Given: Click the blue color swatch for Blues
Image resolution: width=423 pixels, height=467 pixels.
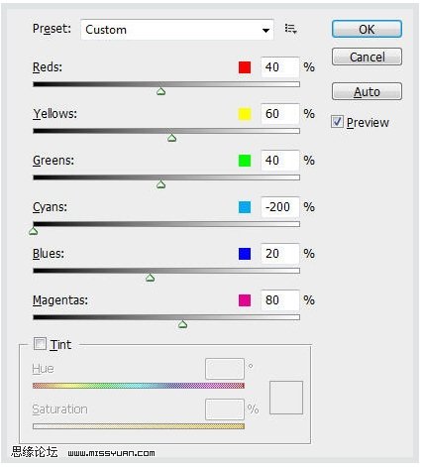Looking at the screenshot, I should tap(245, 254).
